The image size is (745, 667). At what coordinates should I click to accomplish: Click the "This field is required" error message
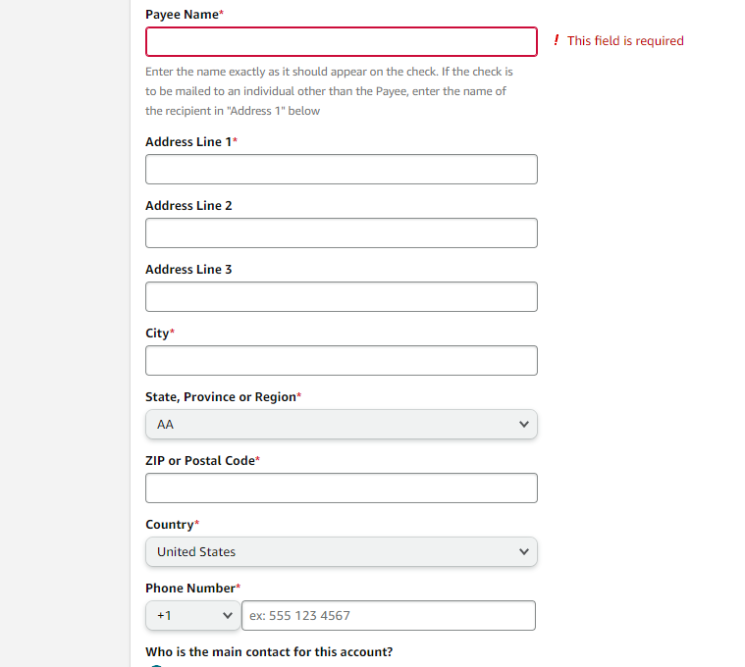point(625,41)
